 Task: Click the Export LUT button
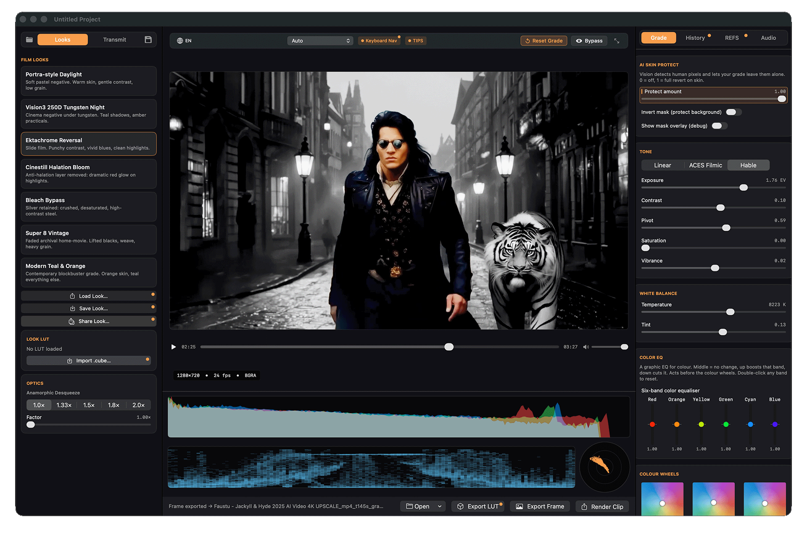point(478,506)
